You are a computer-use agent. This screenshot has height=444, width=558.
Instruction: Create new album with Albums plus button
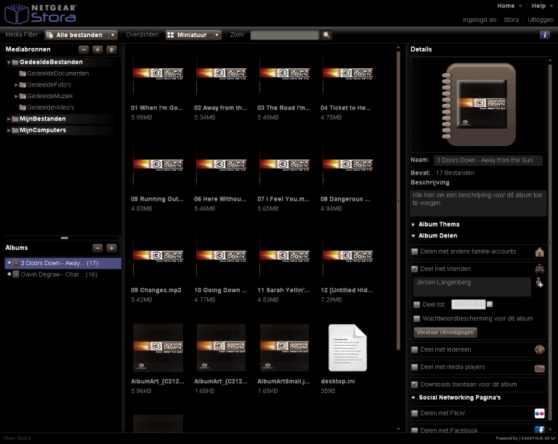pos(111,248)
